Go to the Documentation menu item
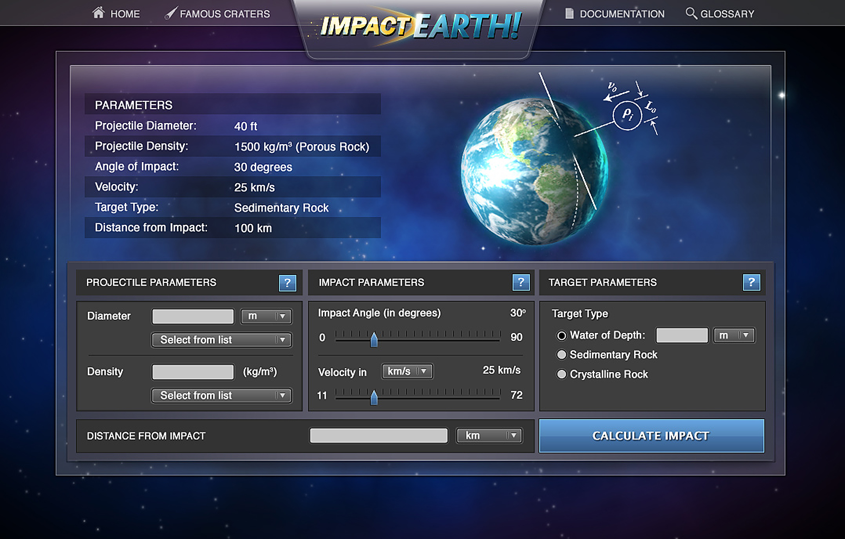This screenshot has height=539, width=845. coord(622,14)
